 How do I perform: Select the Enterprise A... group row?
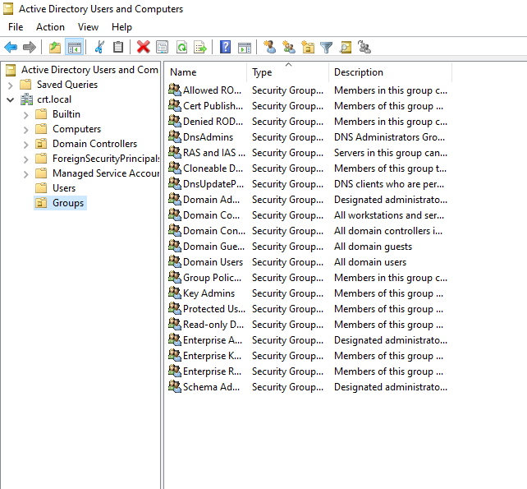[308, 340]
